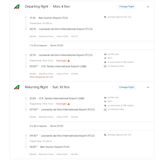This screenshot has width=161, height=163.
Task: Click the power outlet icon in the returning flight amenities
Action: 105,105
